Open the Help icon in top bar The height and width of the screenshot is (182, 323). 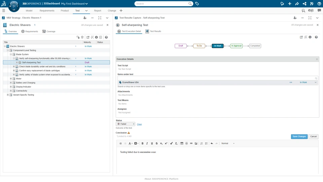pos(319,3)
